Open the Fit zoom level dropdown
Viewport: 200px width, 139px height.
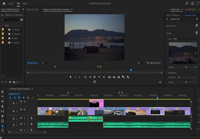(x=45, y=63)
